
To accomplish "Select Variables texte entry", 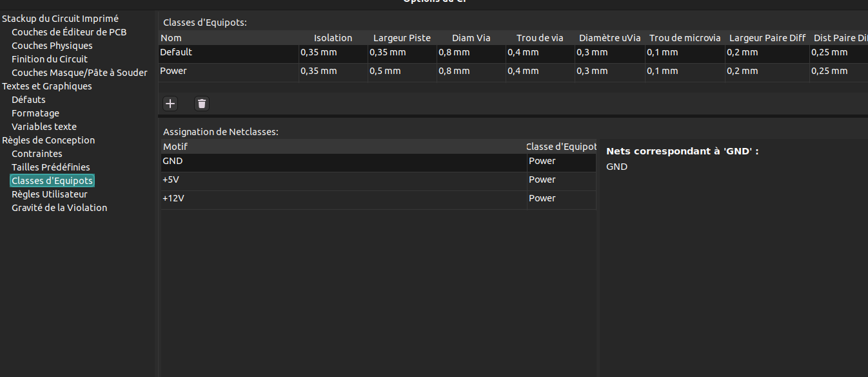I will tap(44, 127).
